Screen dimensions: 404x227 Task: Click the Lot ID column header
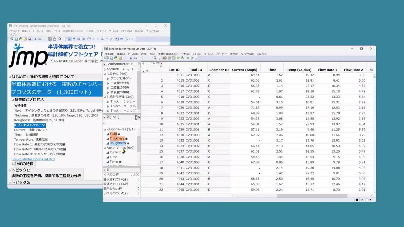(x=174, y=70)
